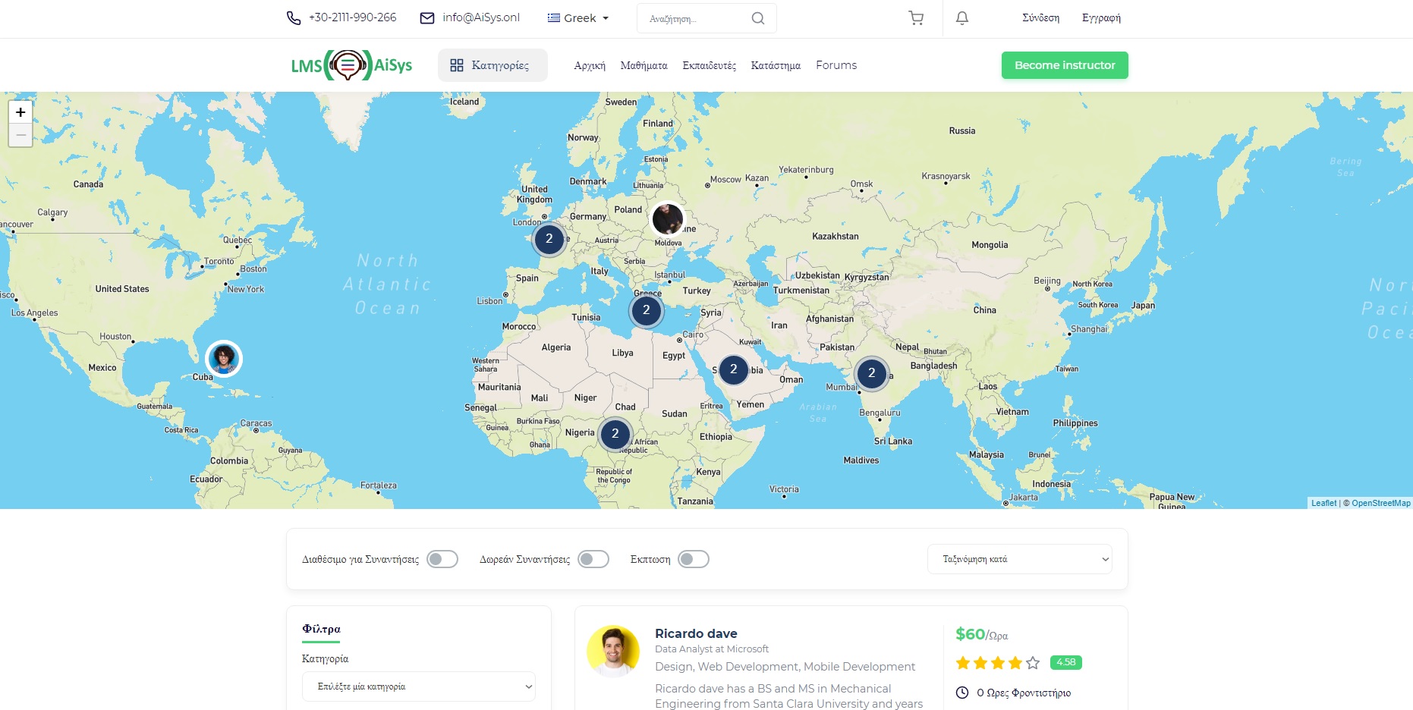Open the notifications bell
Screen dimensions: 1413x710
[961, 18]
